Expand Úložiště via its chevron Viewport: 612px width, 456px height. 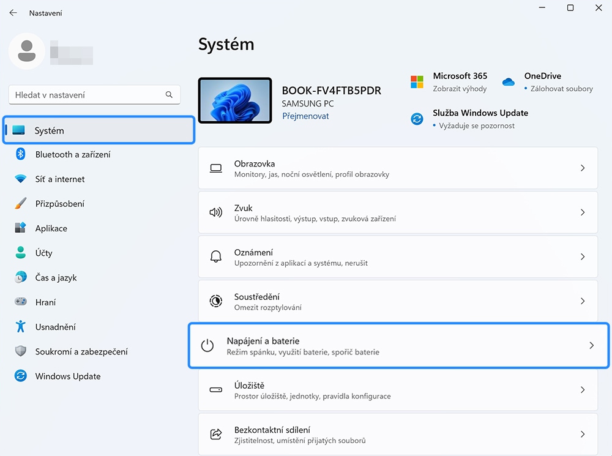point(583,390)
